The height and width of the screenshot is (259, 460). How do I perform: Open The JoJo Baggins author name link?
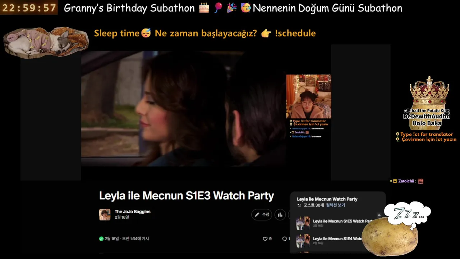(x=132, y=212)
